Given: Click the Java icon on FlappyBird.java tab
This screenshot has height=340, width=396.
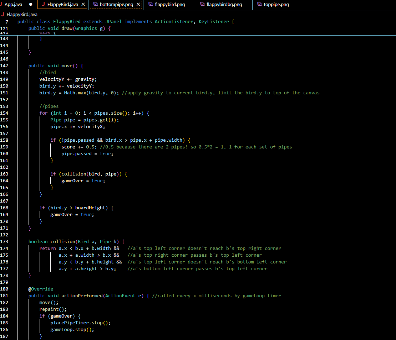Looking at the screenshot, I should pyautogui.click(x=43, y=5).
